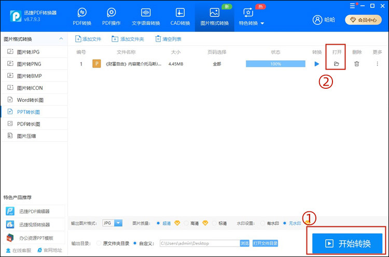389x257 pixels.
Task: Click the 100% progress bar
Action: pos(275,64)
